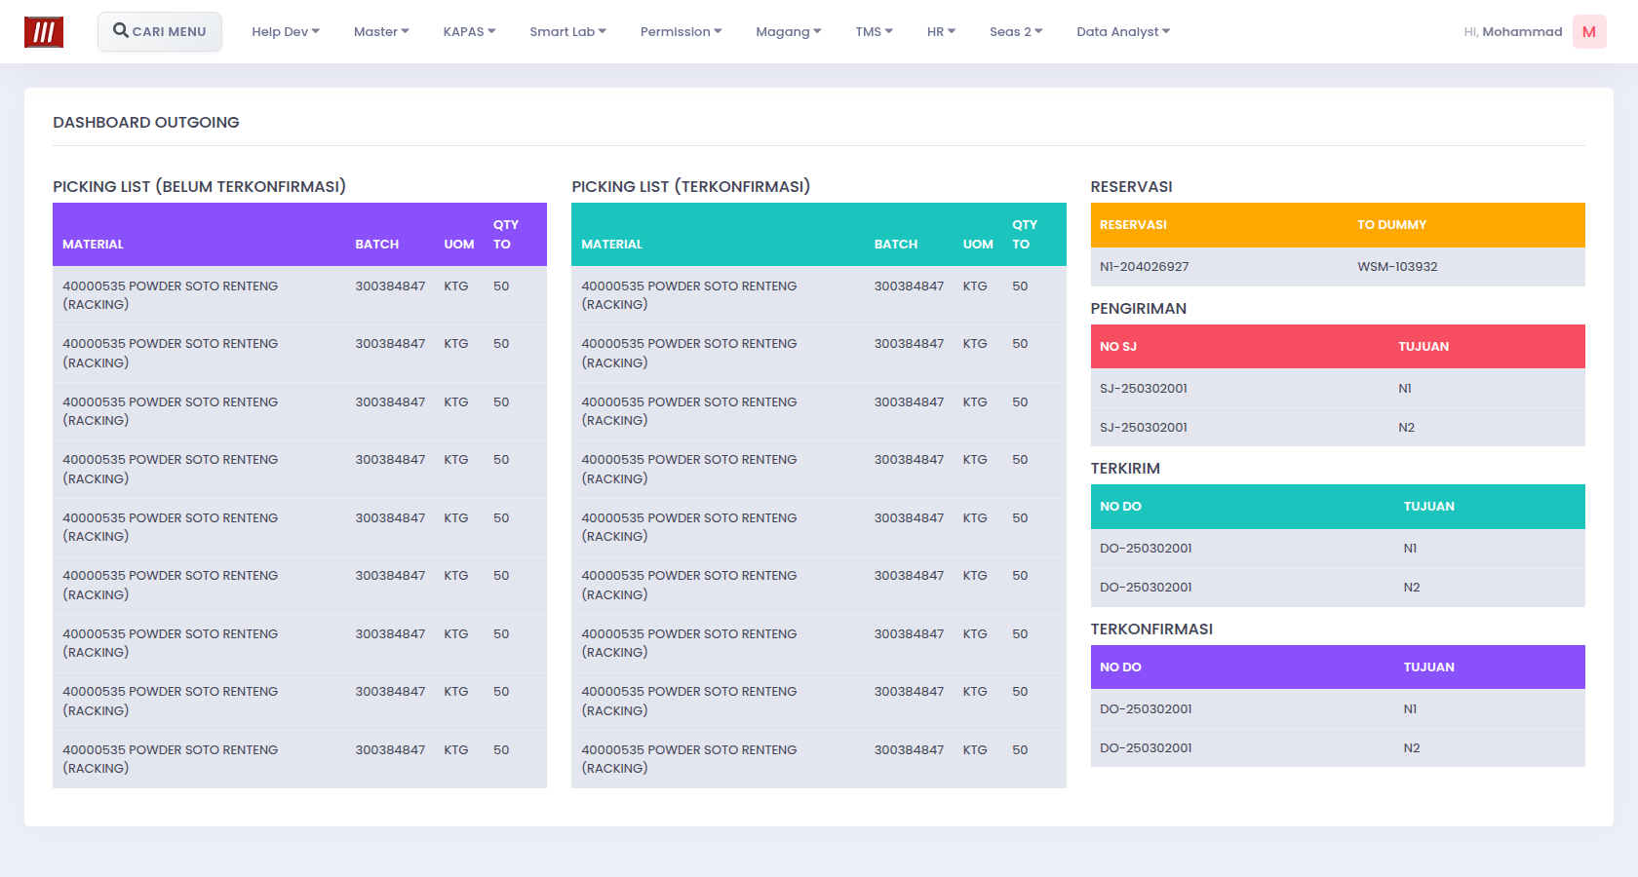This screenshot has height=877, width=1638.
Task: Click Terkirim DO-250302001 row for N1
Action: click(1338, 549)
